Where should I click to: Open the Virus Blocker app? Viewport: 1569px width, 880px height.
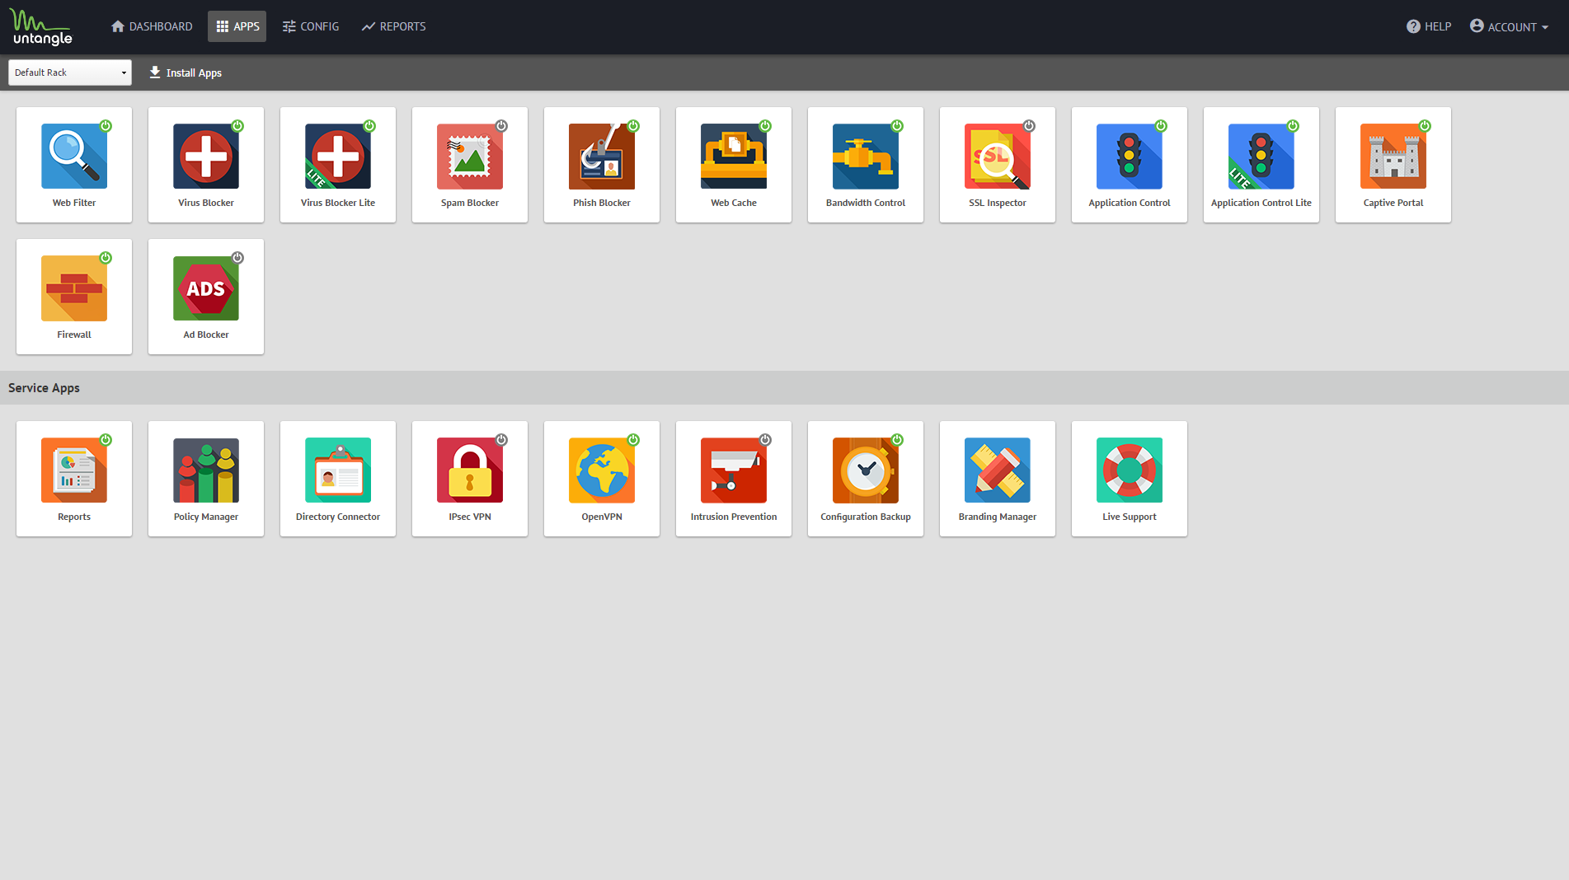pos(206,165)
